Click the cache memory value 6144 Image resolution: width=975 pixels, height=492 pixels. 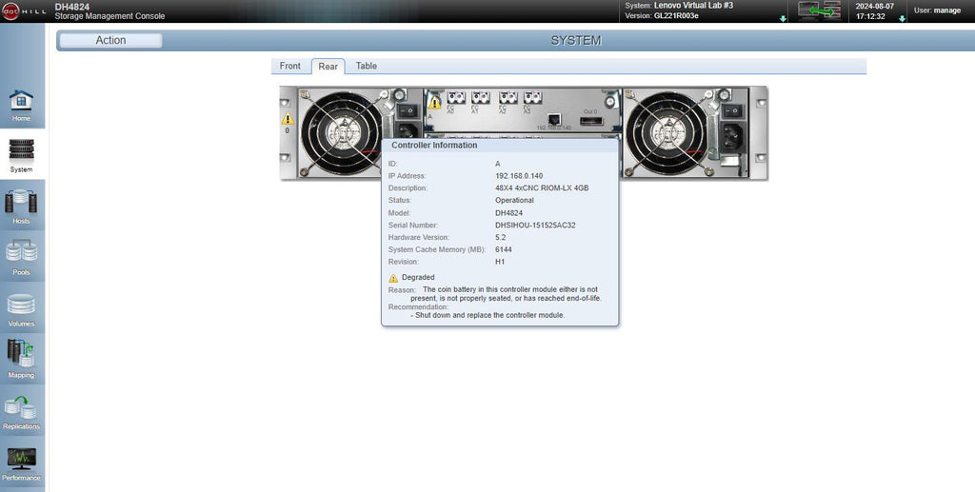[x=504, y=249]
